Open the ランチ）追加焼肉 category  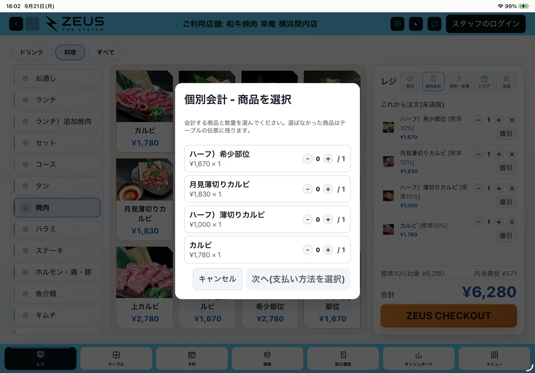point(57,121)
